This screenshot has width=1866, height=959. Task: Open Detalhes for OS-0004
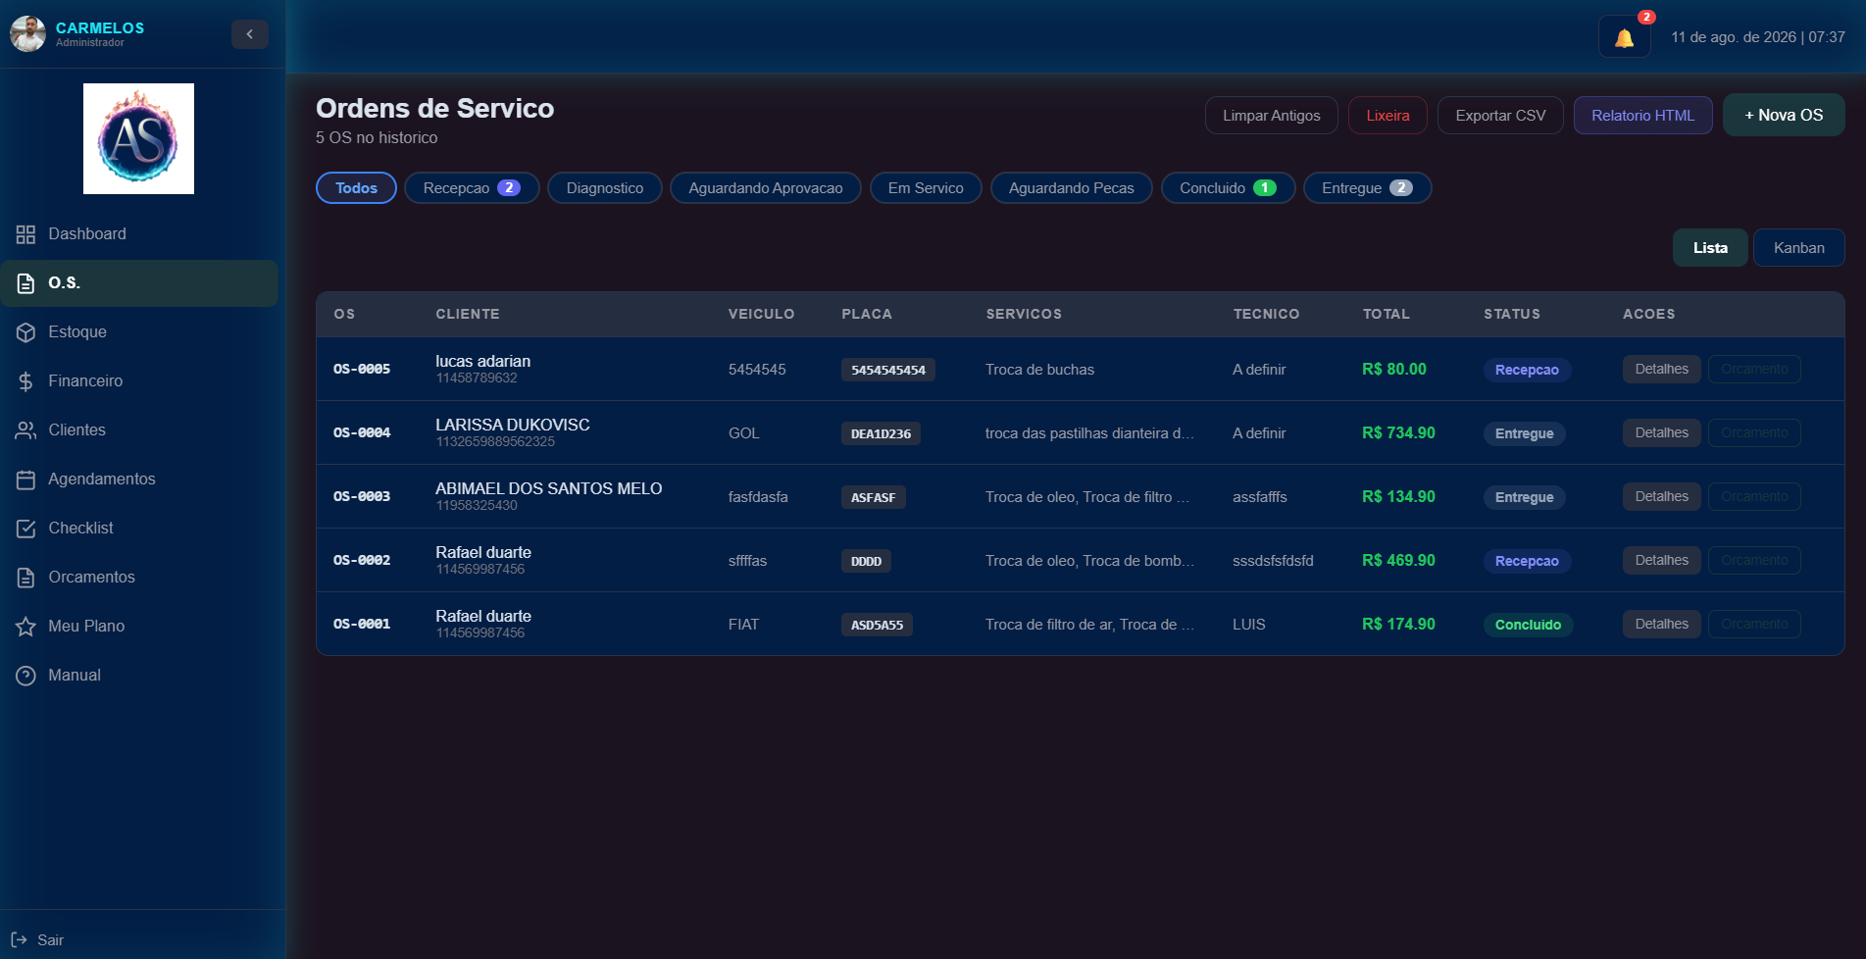pos(1661,433)
